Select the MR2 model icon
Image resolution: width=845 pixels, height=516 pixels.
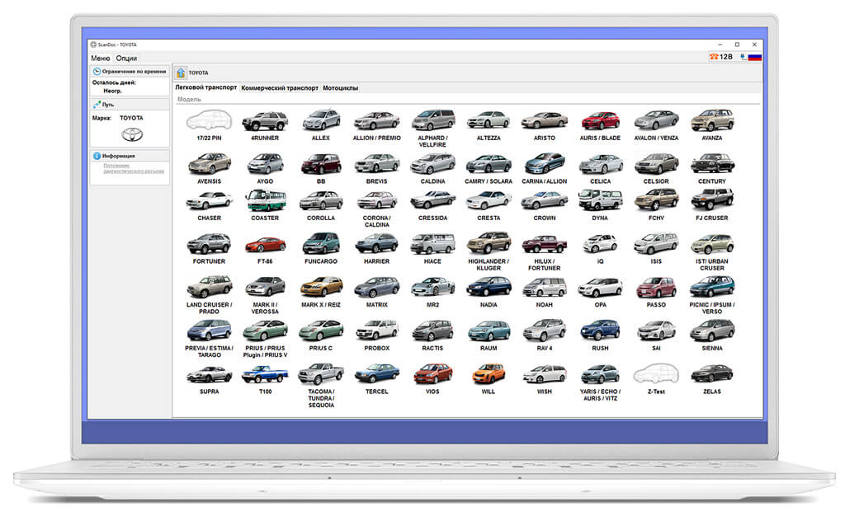(x=432, y=287)
